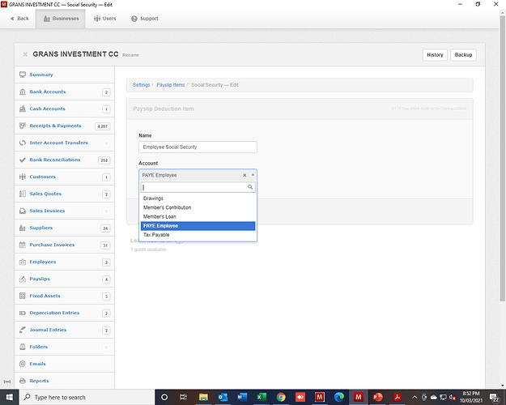Choose Member's Contribution in Account list
This screenshot has height=405, width=506.
pyautogui.click(x=198, y=207)
